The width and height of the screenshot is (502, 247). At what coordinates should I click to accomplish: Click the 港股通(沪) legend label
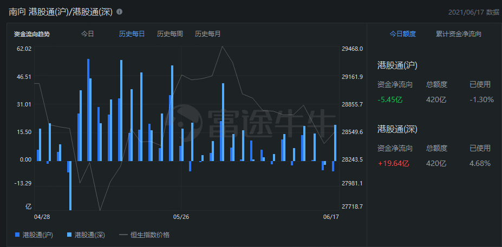[x=38, y=235]
